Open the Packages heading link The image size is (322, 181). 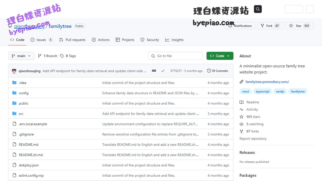(248, 175)
